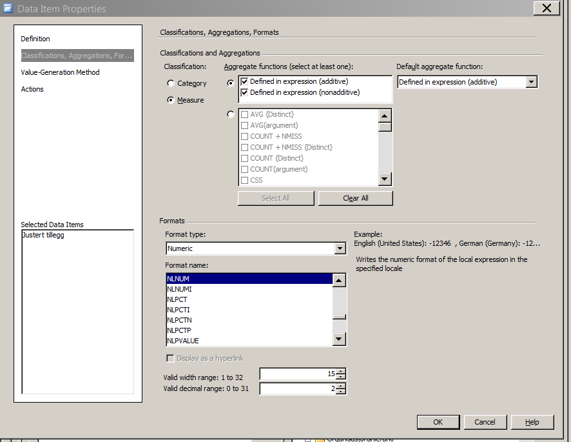The height and width of the screenshot is (442, 571).
Task: Select the NLPVALUE format name
Action: [249, 341]
